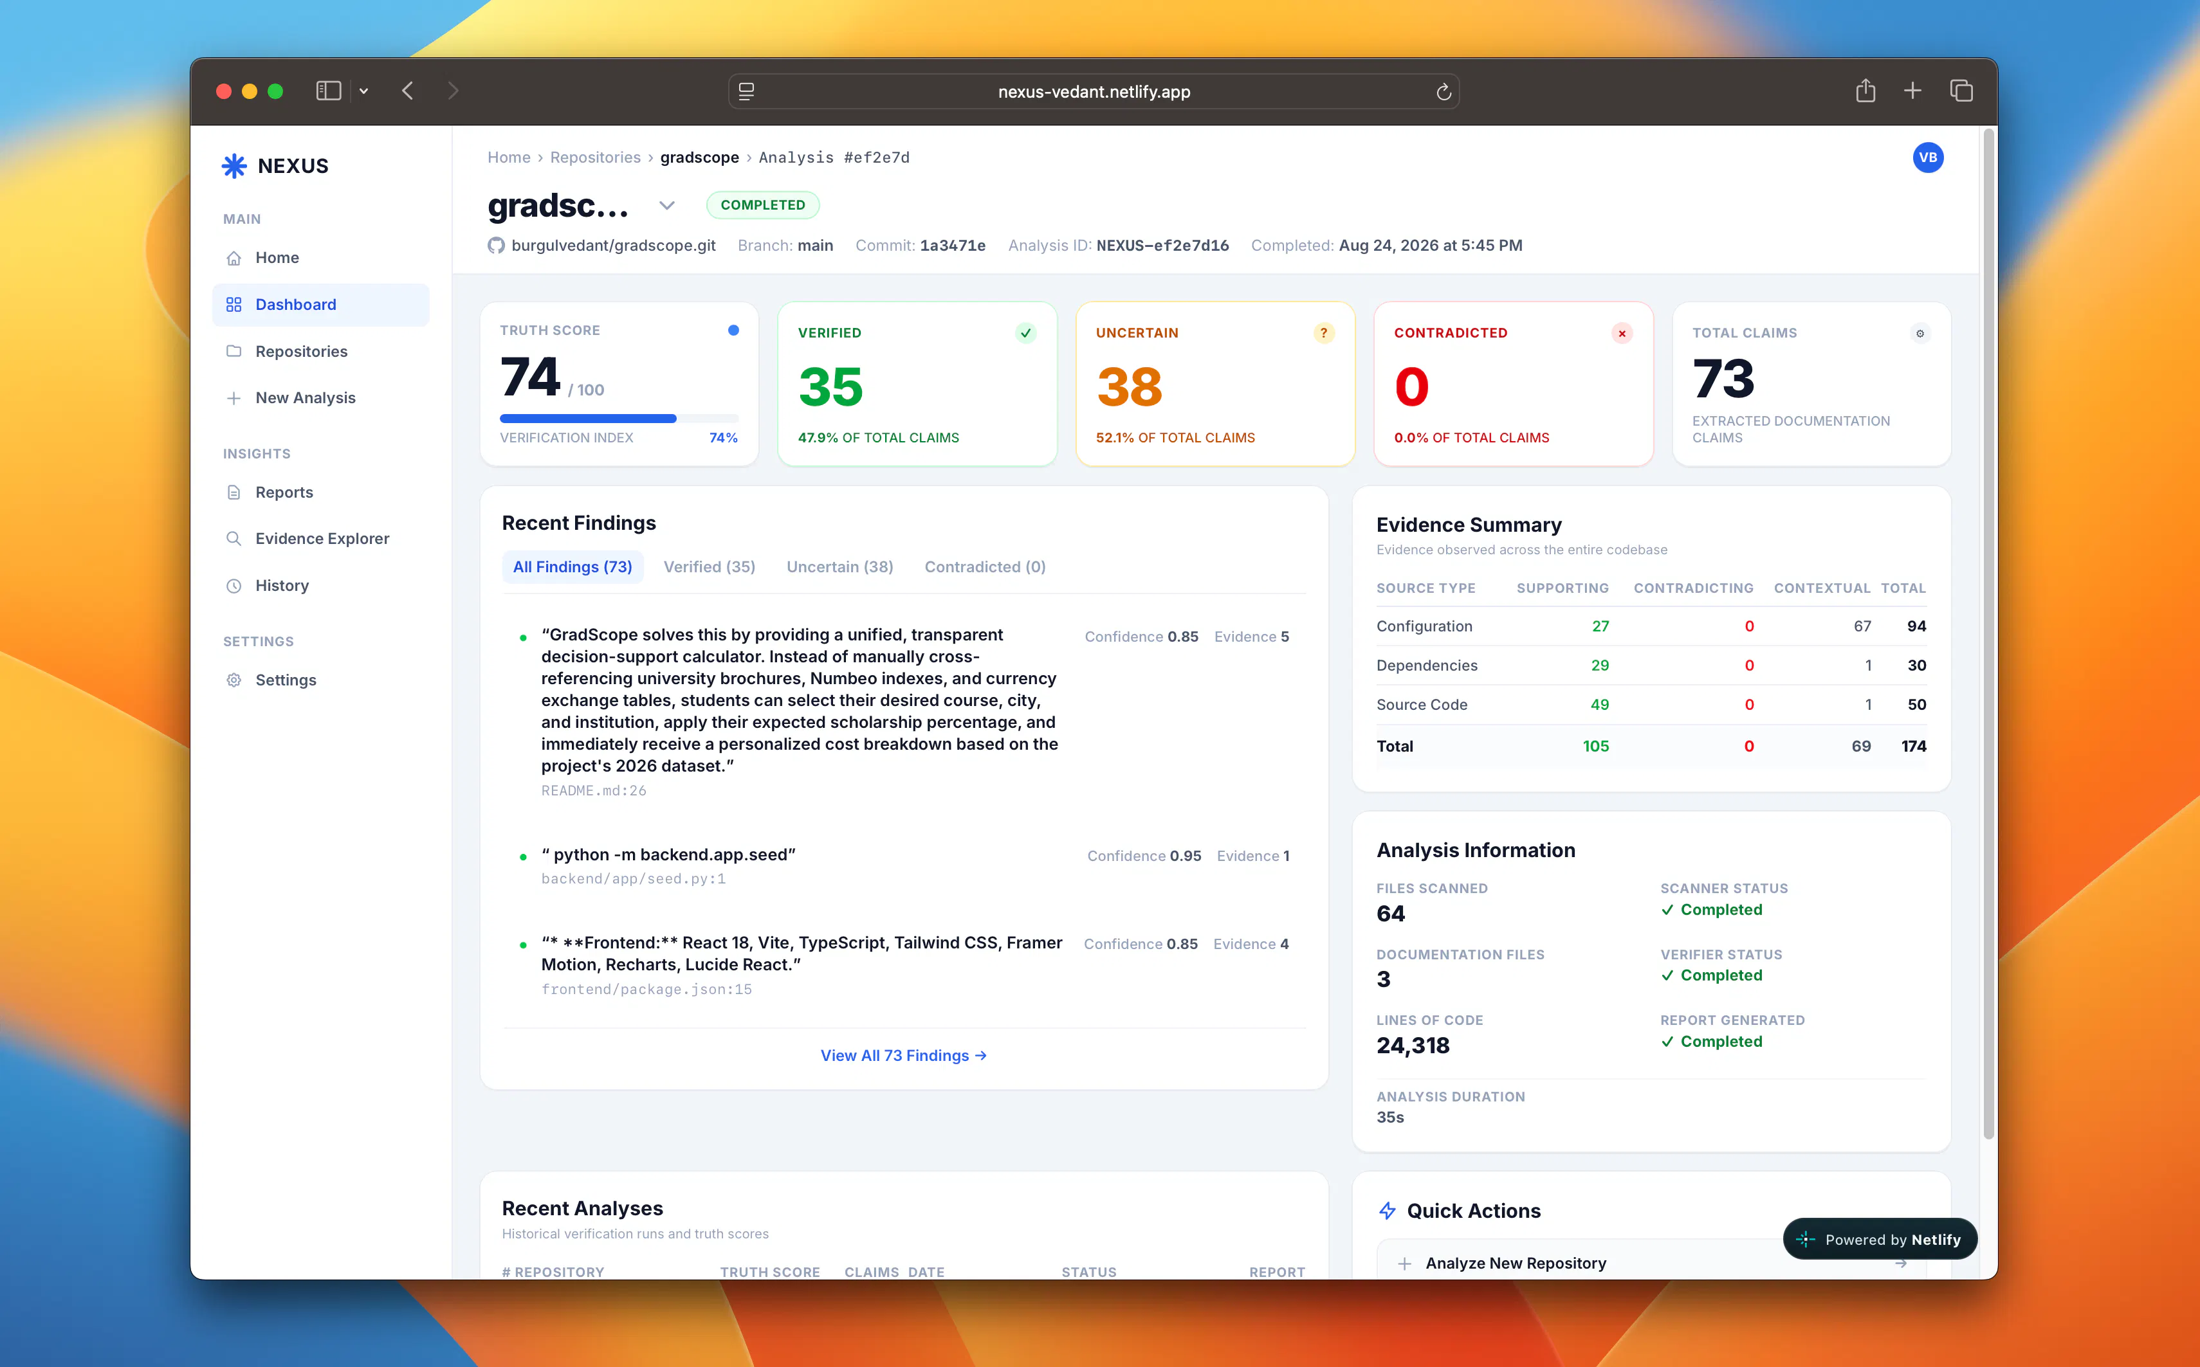The image size is (2200, 1367).
Task: Click the Source Code row label
Action: [x=1422, y=704]
